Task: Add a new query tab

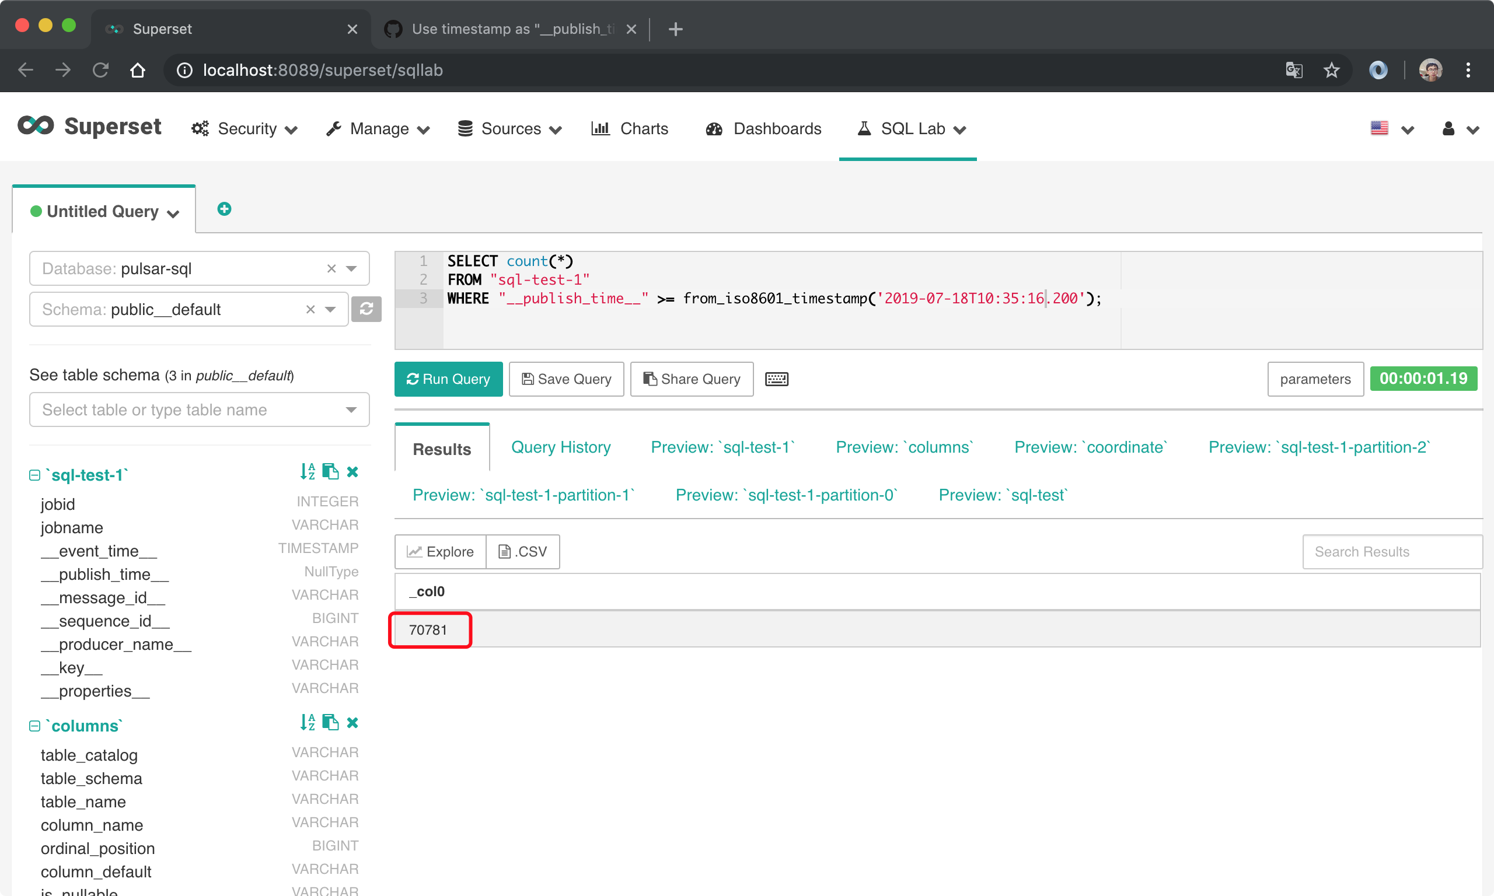Action: pos(224,209)
